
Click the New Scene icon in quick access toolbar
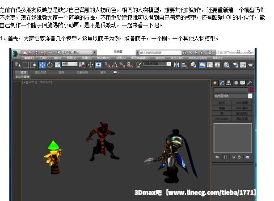25,52
